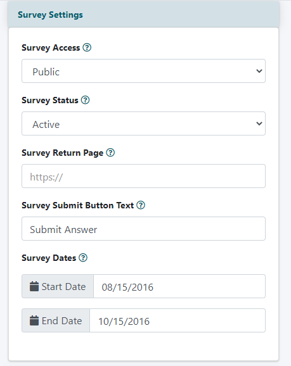Open help icon next to Survey Dates
This screenshot has width=291, height=366.
coord(83,258)
